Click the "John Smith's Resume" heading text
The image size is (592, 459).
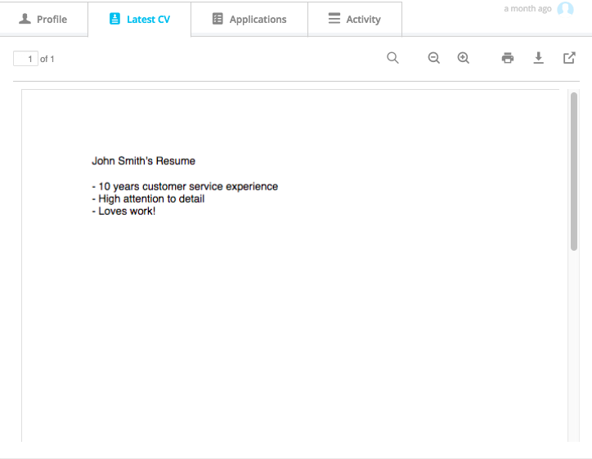coord(143,161)
